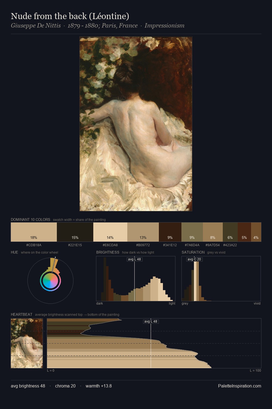Click the color wheel in the Hue chart

click(50, 281)
